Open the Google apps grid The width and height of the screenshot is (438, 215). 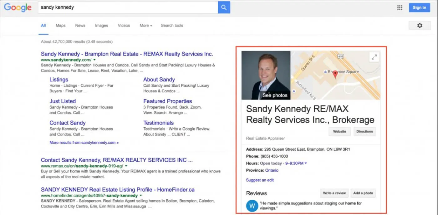[400, 8]
